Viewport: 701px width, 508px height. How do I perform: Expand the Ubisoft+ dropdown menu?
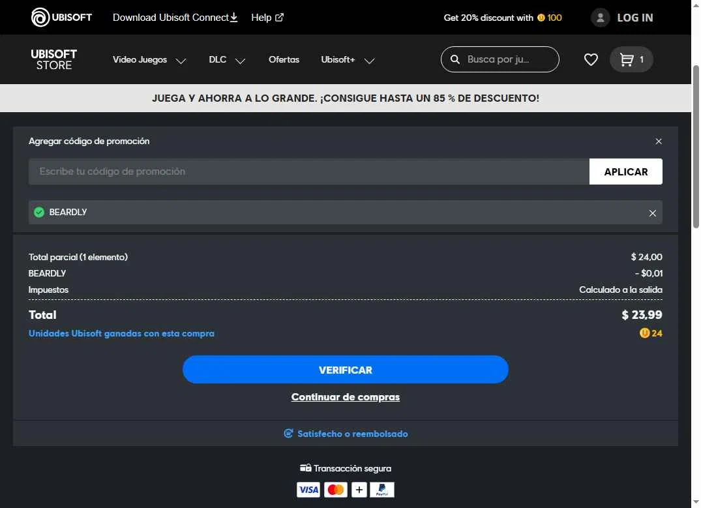coord(348,60)
